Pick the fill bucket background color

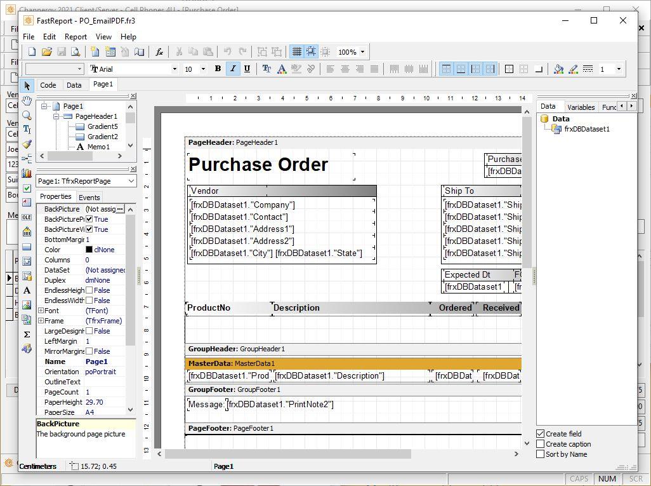558,69
